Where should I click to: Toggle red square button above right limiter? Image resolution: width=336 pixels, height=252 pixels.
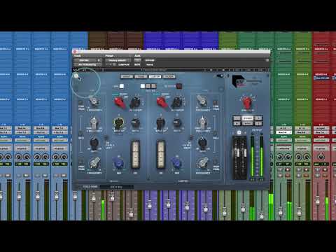click(x=179, y=86)
